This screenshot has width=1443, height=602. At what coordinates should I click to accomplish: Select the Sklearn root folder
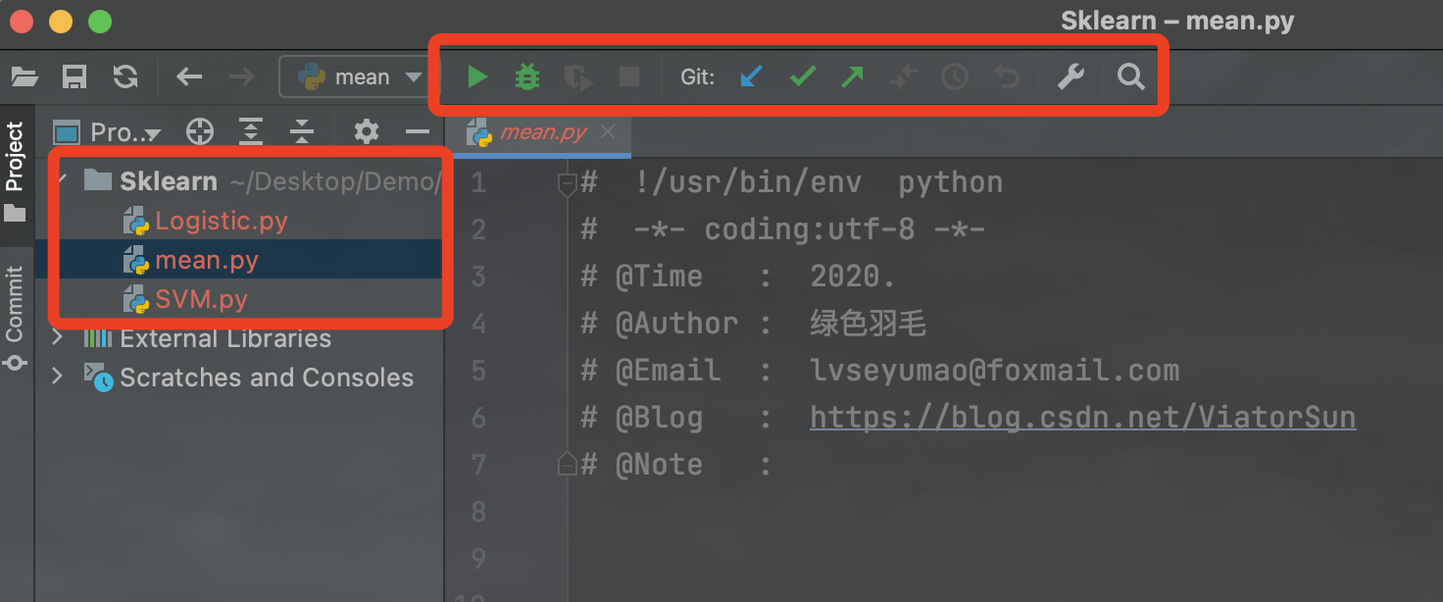coord(169,181)
